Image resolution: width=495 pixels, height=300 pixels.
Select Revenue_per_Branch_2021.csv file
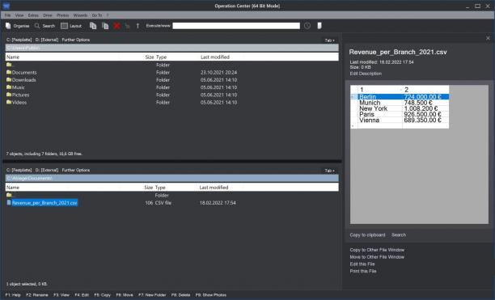[x=44, y=202]
